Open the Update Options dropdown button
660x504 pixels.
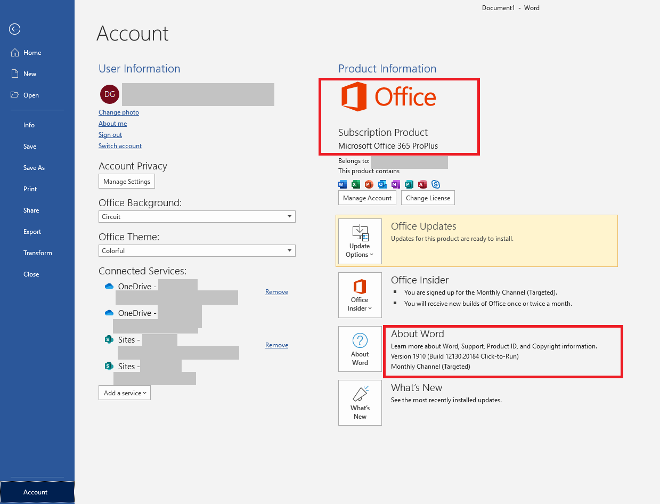click(x=360, y=242)
